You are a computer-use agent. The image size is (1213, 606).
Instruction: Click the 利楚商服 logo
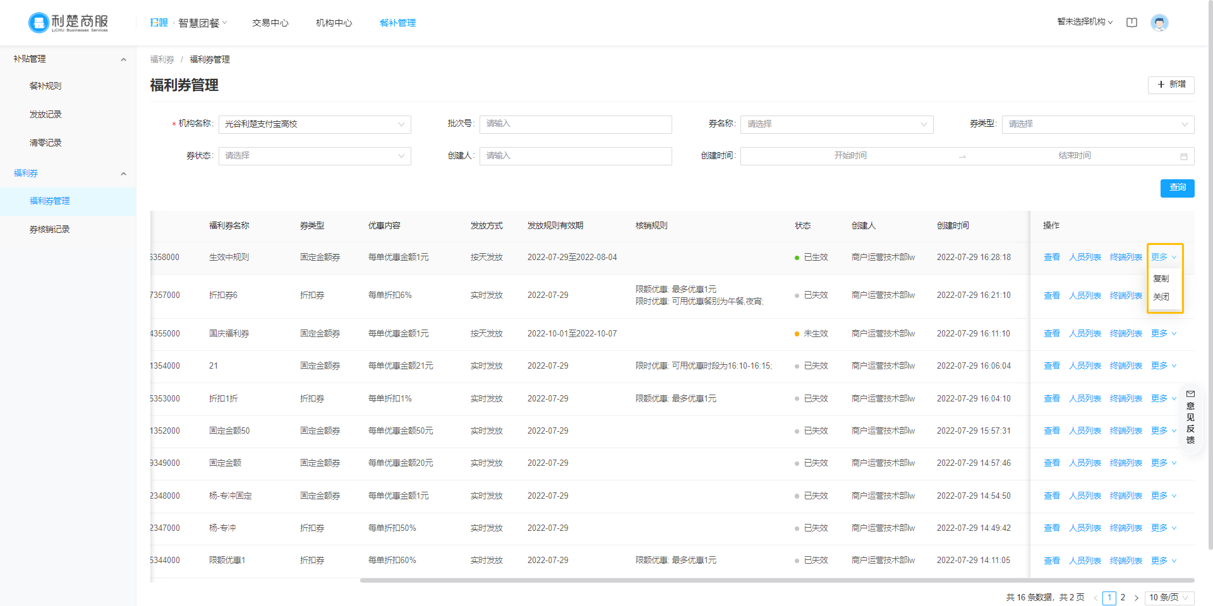[x=68, y=23]
